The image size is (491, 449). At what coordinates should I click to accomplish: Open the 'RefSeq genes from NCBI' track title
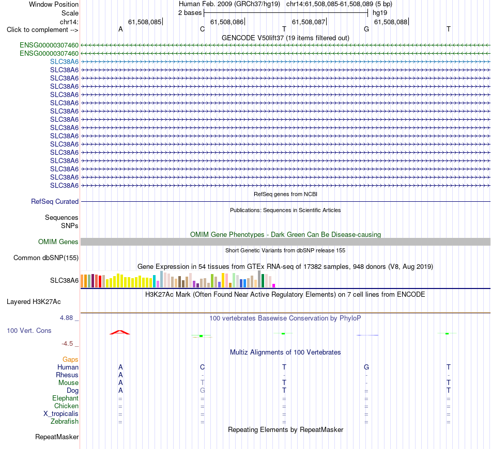click(285, 194)
